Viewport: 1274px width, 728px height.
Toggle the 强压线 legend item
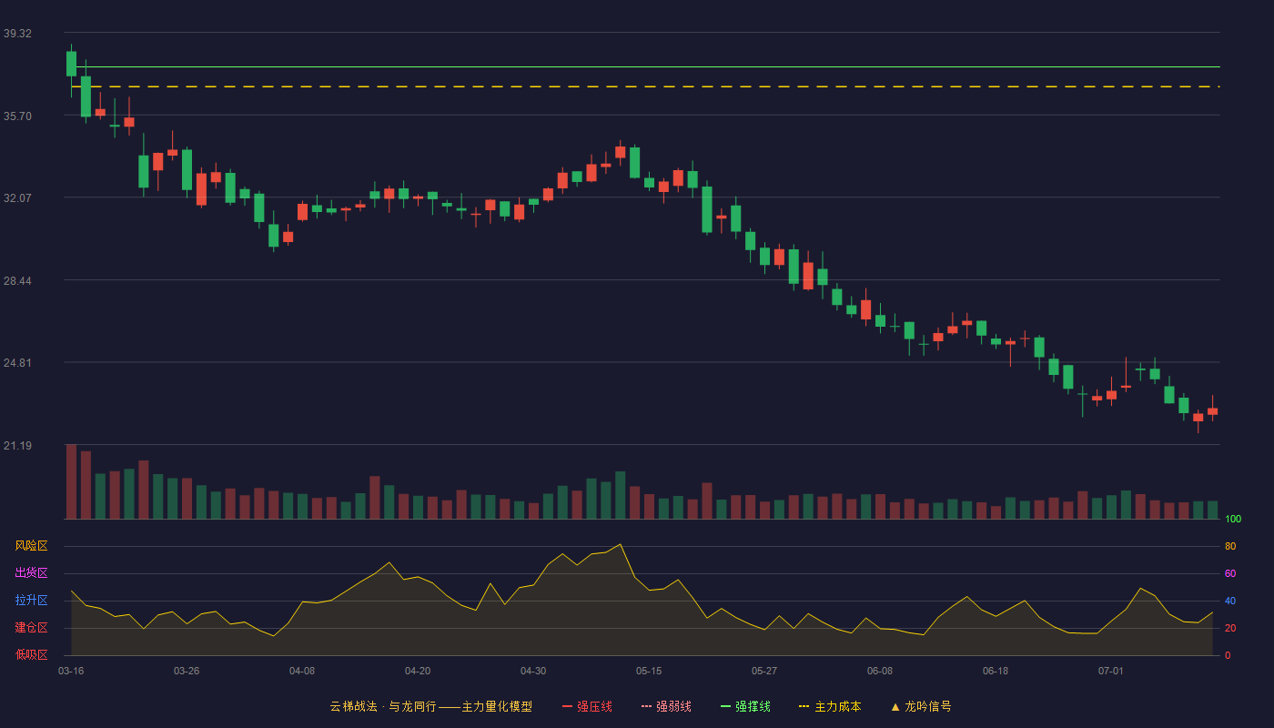(x=587, y=706)
